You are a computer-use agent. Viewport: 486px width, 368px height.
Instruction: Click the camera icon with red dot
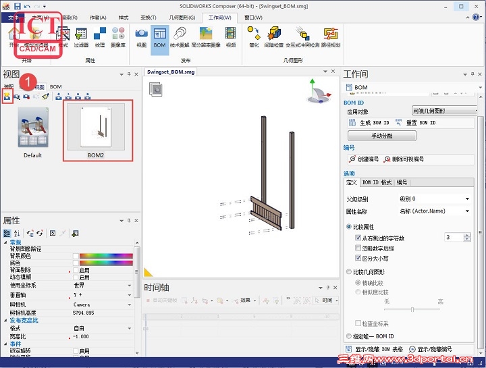(x=26, y=97)
